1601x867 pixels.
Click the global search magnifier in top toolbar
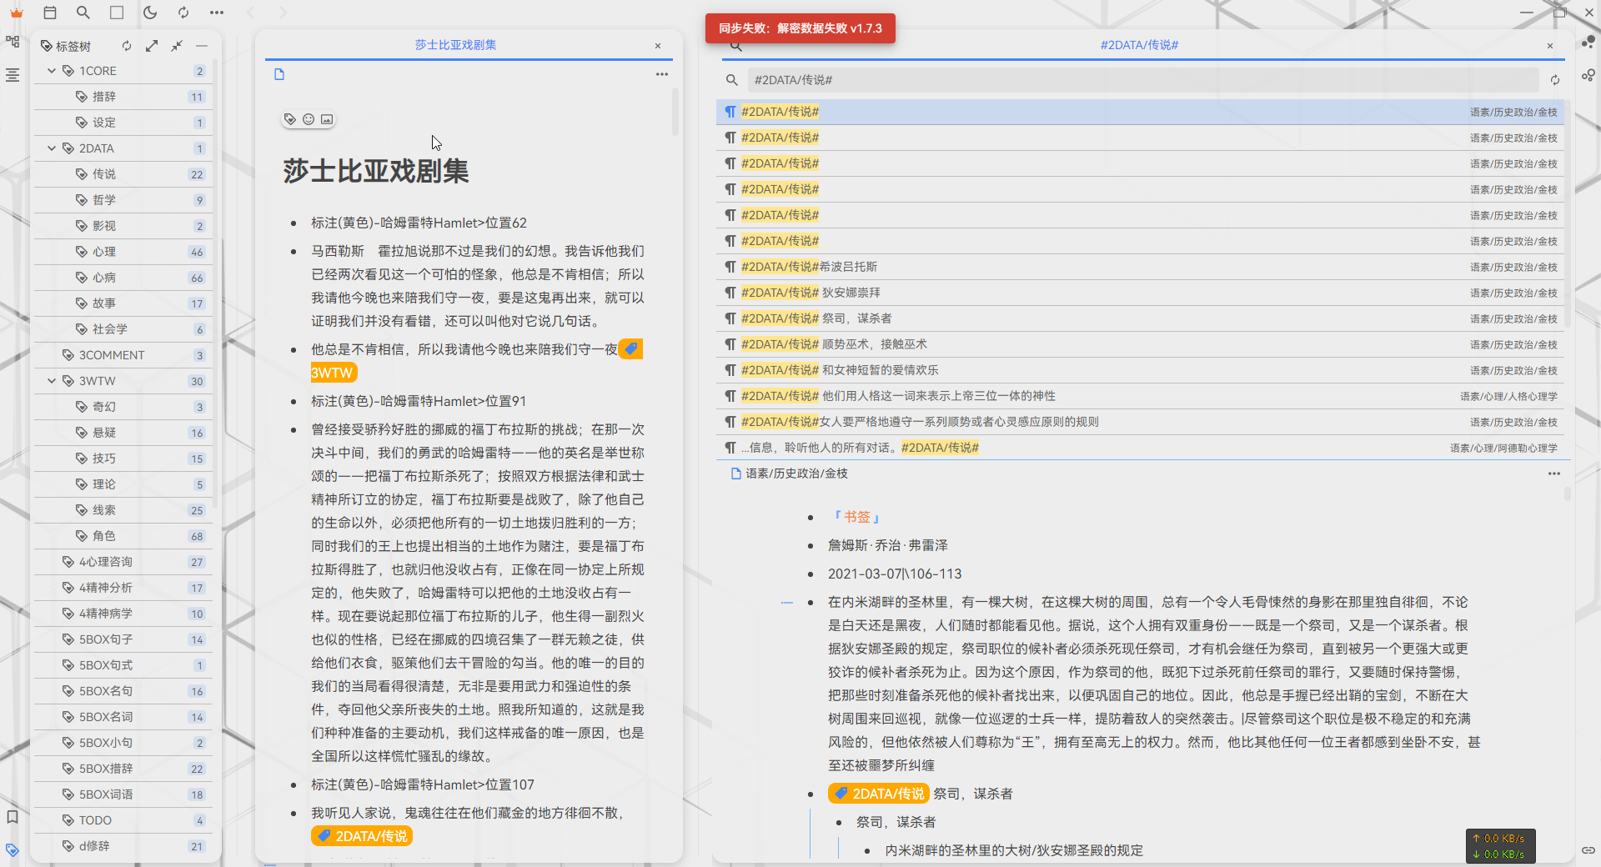coord(83,13)
